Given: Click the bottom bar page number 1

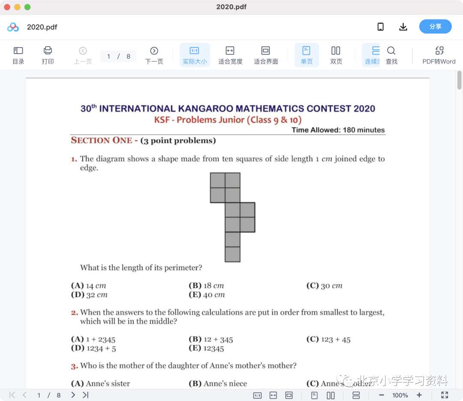Looking at the screenshot, I should coord(39,395).
